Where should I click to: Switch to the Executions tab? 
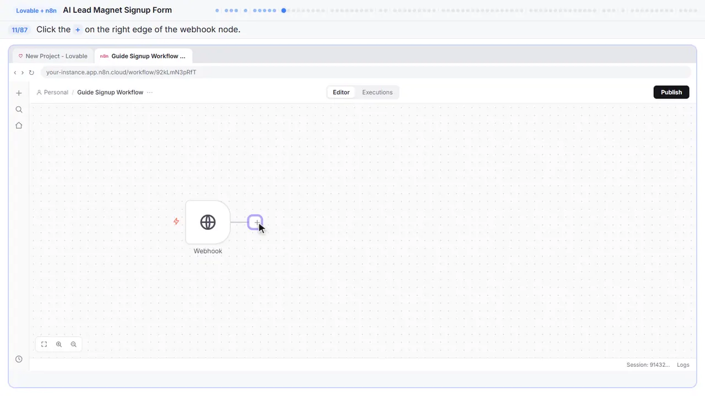(377, 92)
